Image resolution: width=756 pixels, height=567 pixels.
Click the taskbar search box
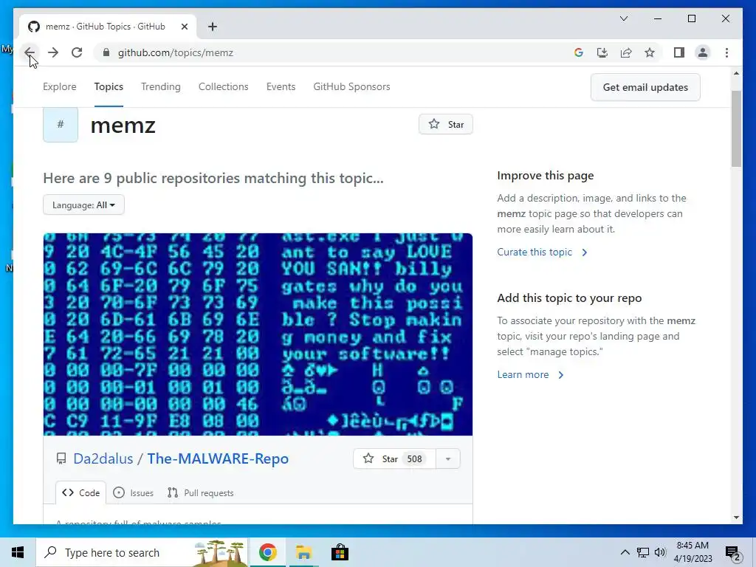click(x=142, y=552)
